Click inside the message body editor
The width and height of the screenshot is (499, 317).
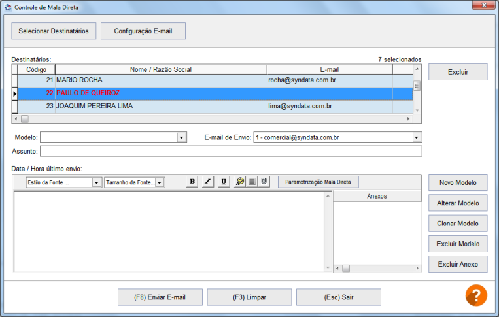169,231
